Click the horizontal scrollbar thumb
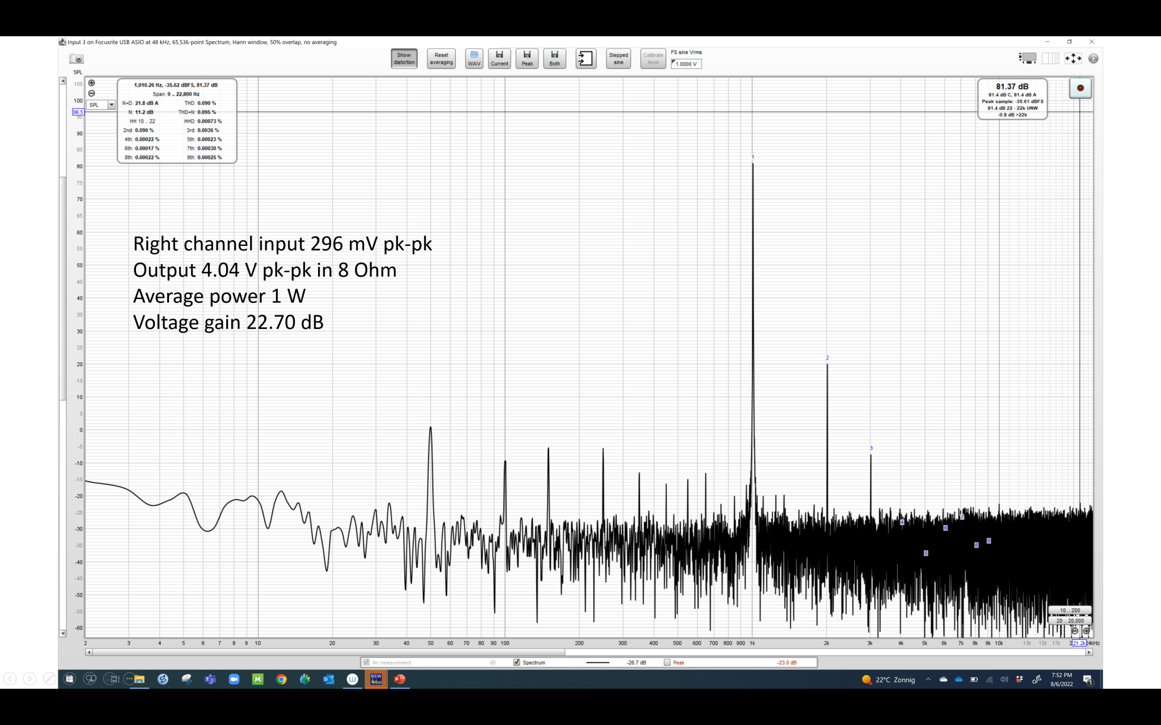The width and height of the screenshot is (1161, 725). point(329,652)
